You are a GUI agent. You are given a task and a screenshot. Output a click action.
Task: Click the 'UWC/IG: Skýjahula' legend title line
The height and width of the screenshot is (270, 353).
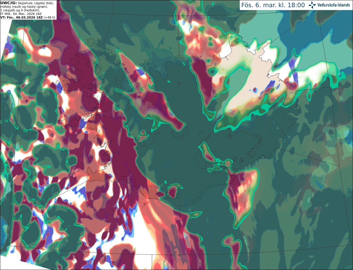click(x=27, y=3)
